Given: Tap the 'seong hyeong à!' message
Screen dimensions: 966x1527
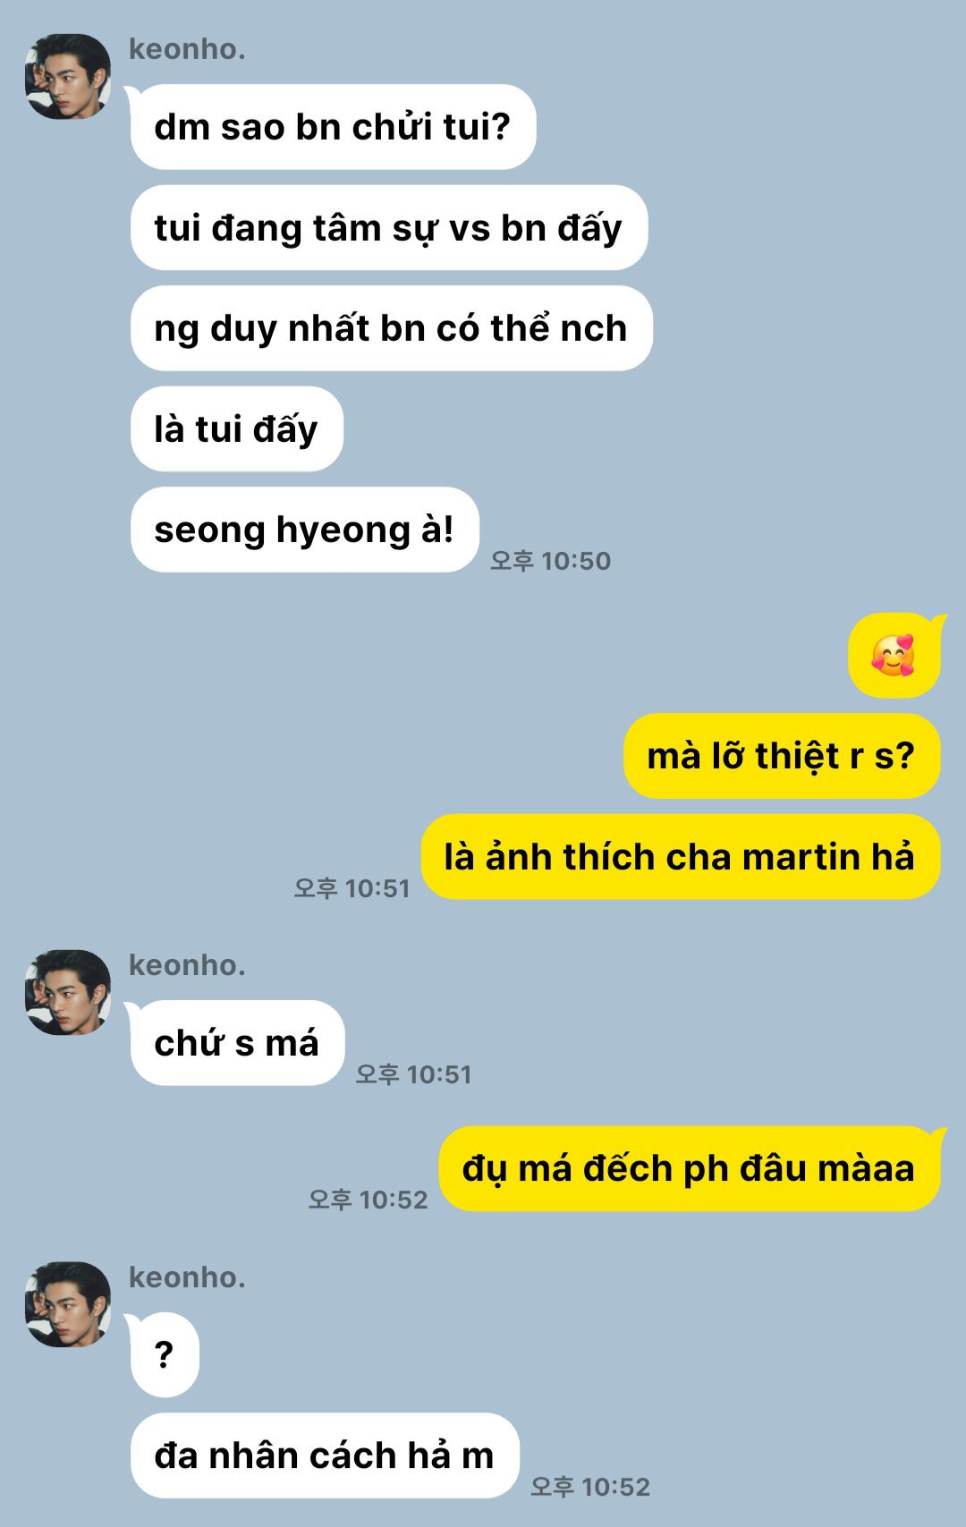Looking at the screenshot, I should pos(305,530).
